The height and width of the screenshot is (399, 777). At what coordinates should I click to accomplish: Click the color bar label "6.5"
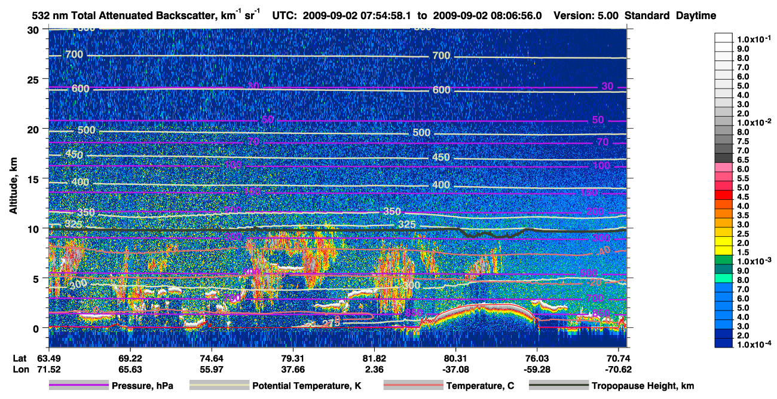pyautogui.click(x=744, y=160)
